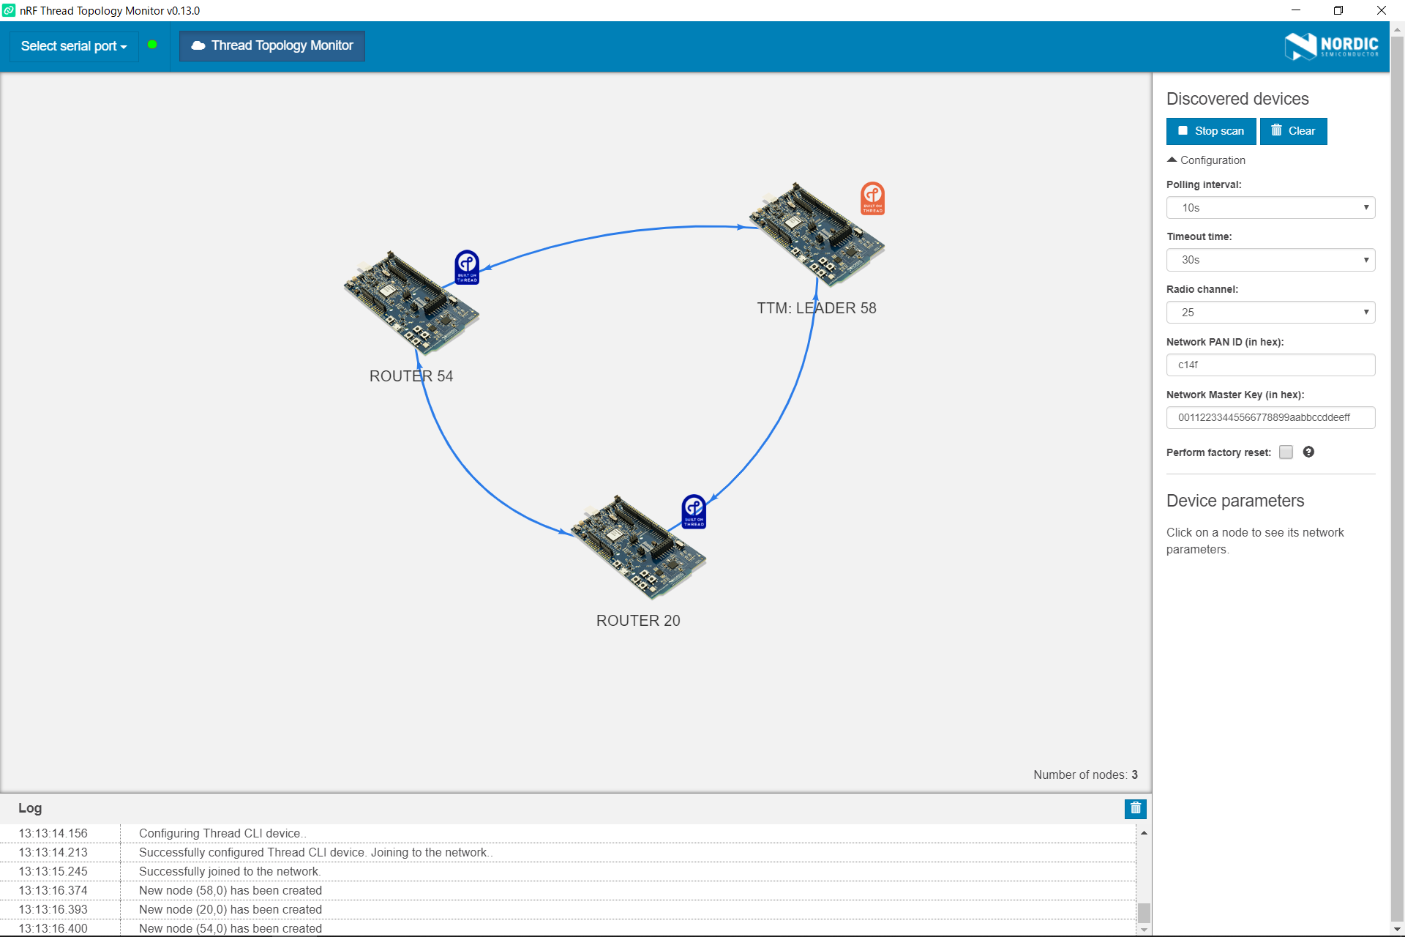Image resolution: width=1405 pixels, height=937 pixels.
Task: Enable the Perform factory reset checkbox
Action: click(x=1286, y=452)
